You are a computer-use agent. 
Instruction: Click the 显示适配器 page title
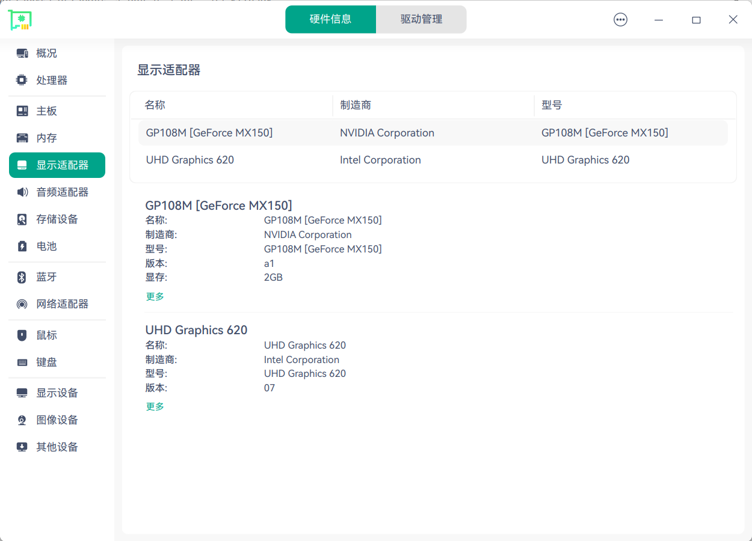169,70
